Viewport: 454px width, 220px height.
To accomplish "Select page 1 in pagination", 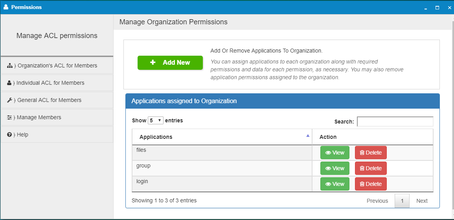I will point(402,201).
